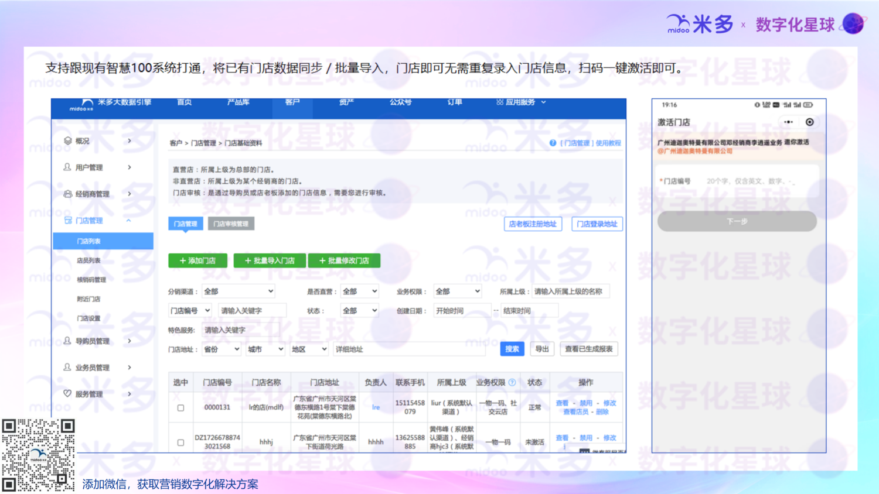Viewport: 879px width, 494px height.
Task: Open the 分销渠道 dropdown
Action: [x=239, y=291]
